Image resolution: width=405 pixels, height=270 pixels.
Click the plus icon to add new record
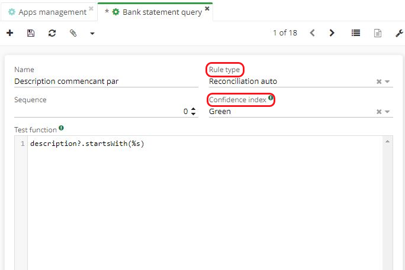coord(10,33)
